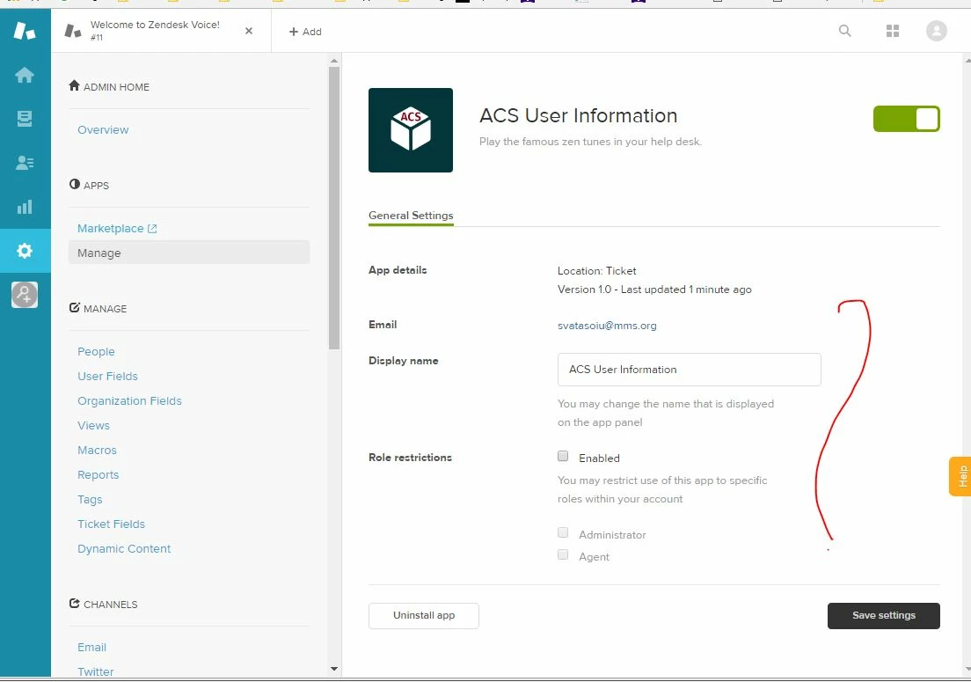This screenshot has height=682, width=971.
Task: Enable the Role restrictions checkbox
Action: [563, 457]
